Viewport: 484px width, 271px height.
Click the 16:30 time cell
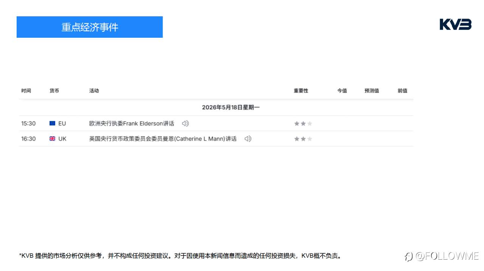[x=28, y=139]
